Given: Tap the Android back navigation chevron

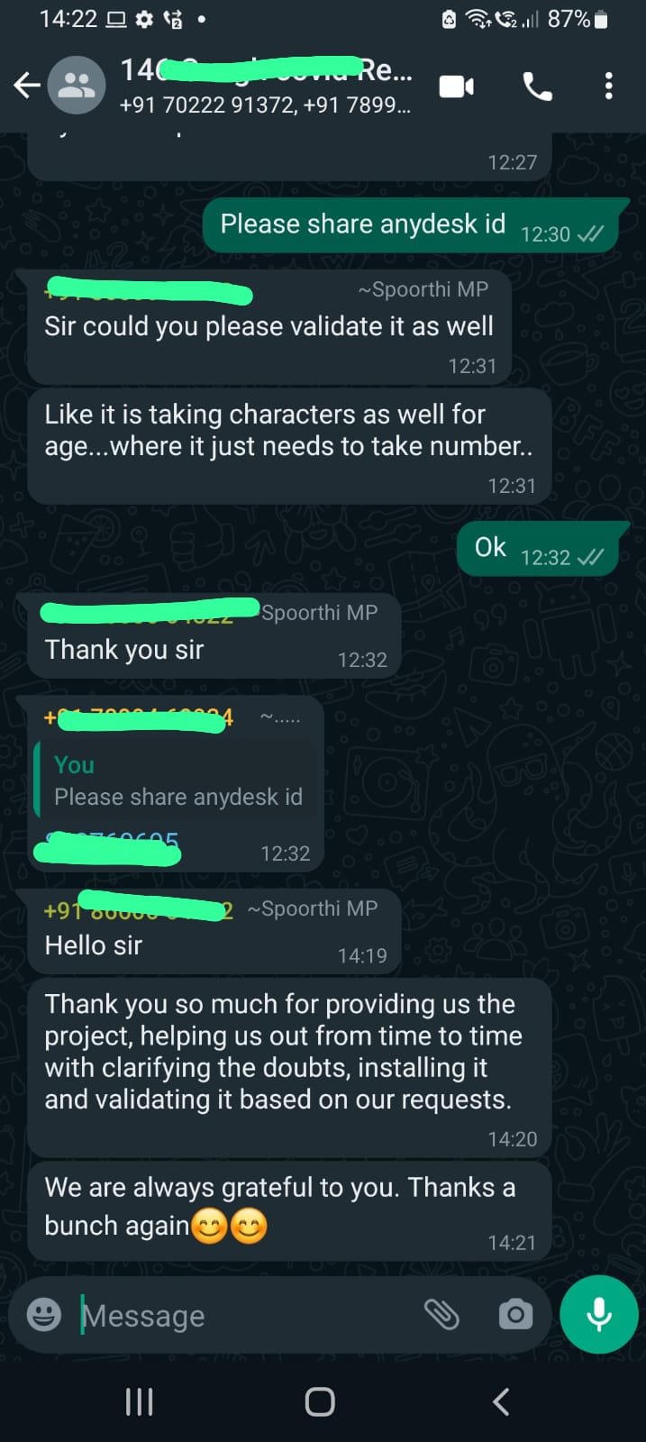Looking at the screenshot, I should tap(502, 1401).
